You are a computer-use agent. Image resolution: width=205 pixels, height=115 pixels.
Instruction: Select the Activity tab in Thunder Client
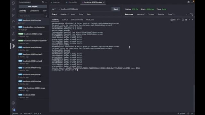point(23,11)
